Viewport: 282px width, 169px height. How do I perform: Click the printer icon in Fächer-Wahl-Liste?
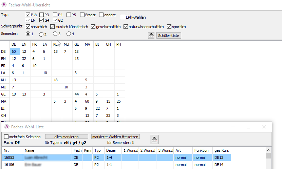154,139
